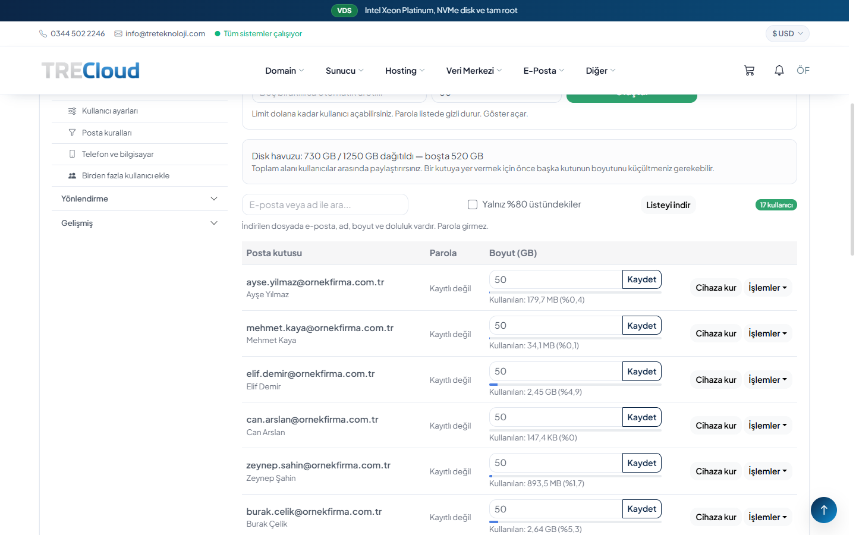
Task: Open the ÖF user avatar
Action: point(803,70)
